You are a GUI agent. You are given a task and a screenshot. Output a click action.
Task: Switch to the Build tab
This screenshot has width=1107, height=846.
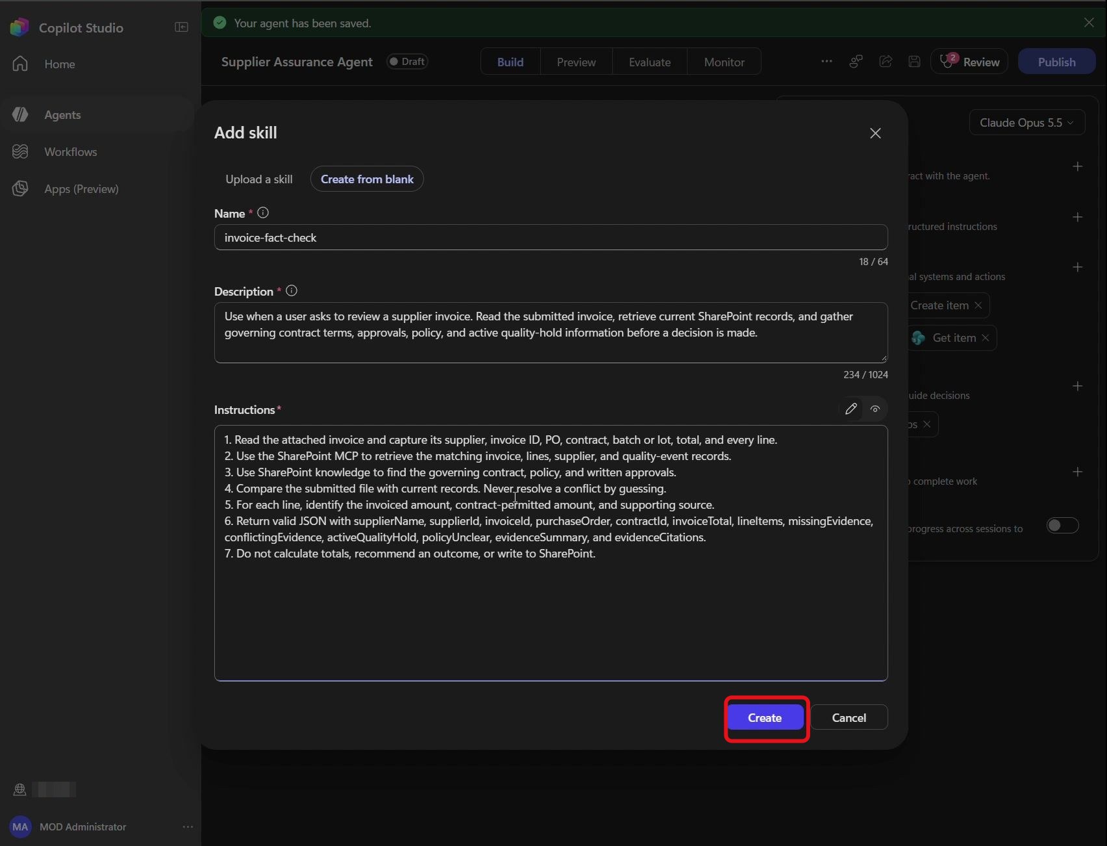tap(511, 62)
